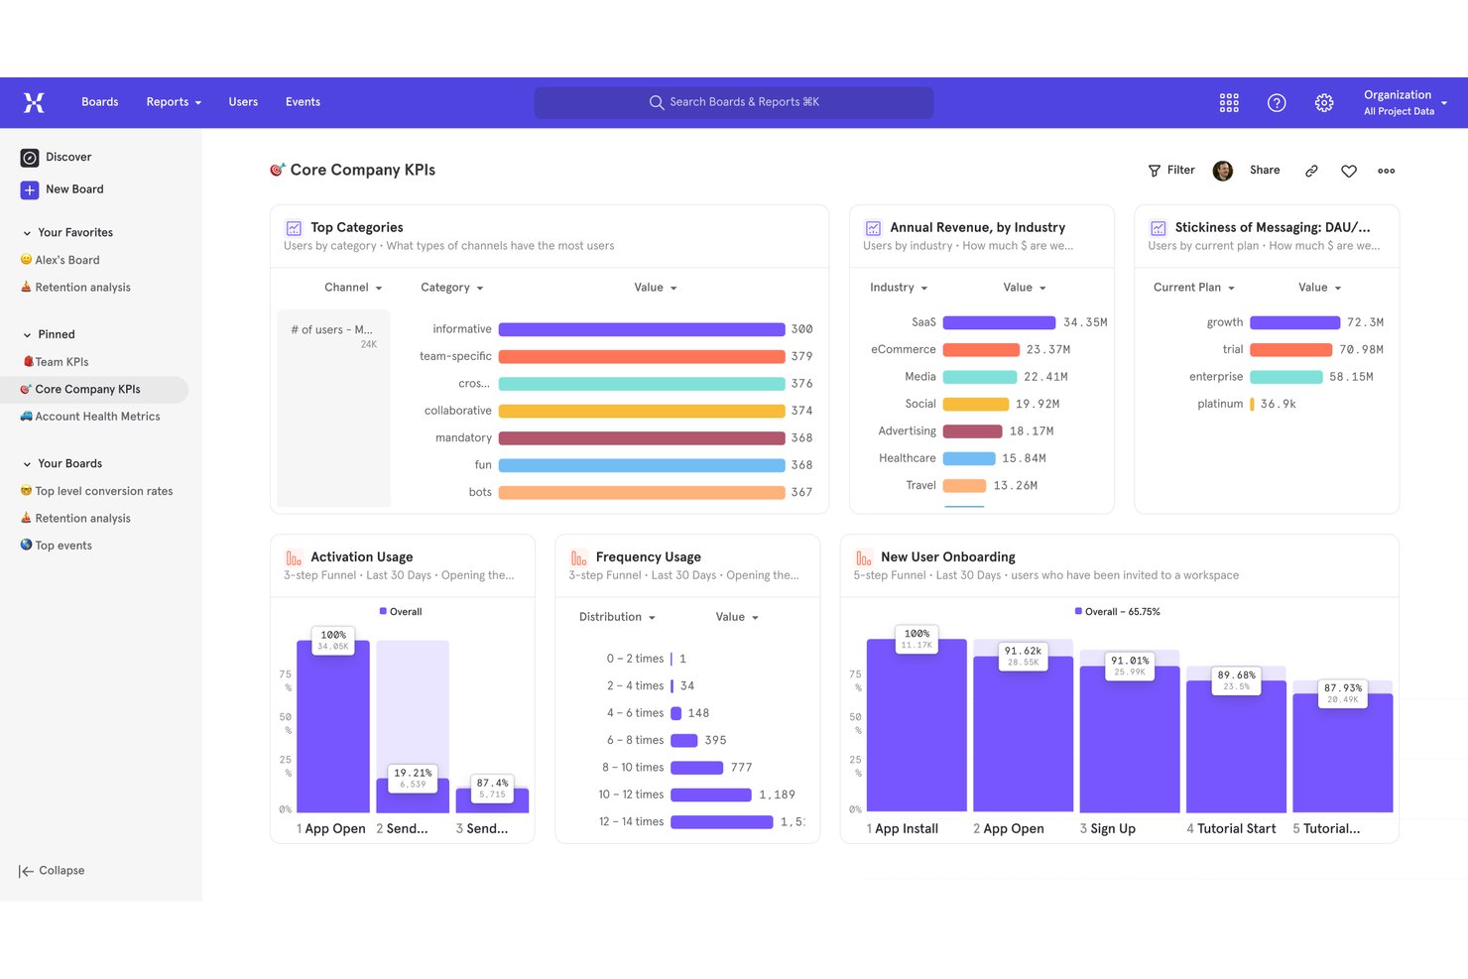Click the Top level conversion rates emoji
Image resolution: width=1468 pixels, height=979 pixels.
pos(26,491)
